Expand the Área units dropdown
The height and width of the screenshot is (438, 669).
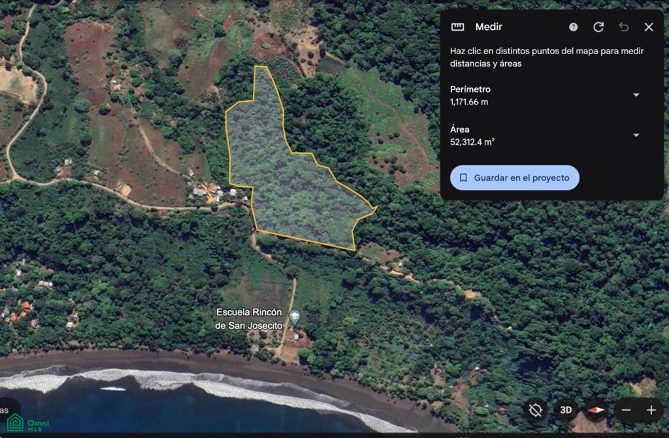coord(636,135)
